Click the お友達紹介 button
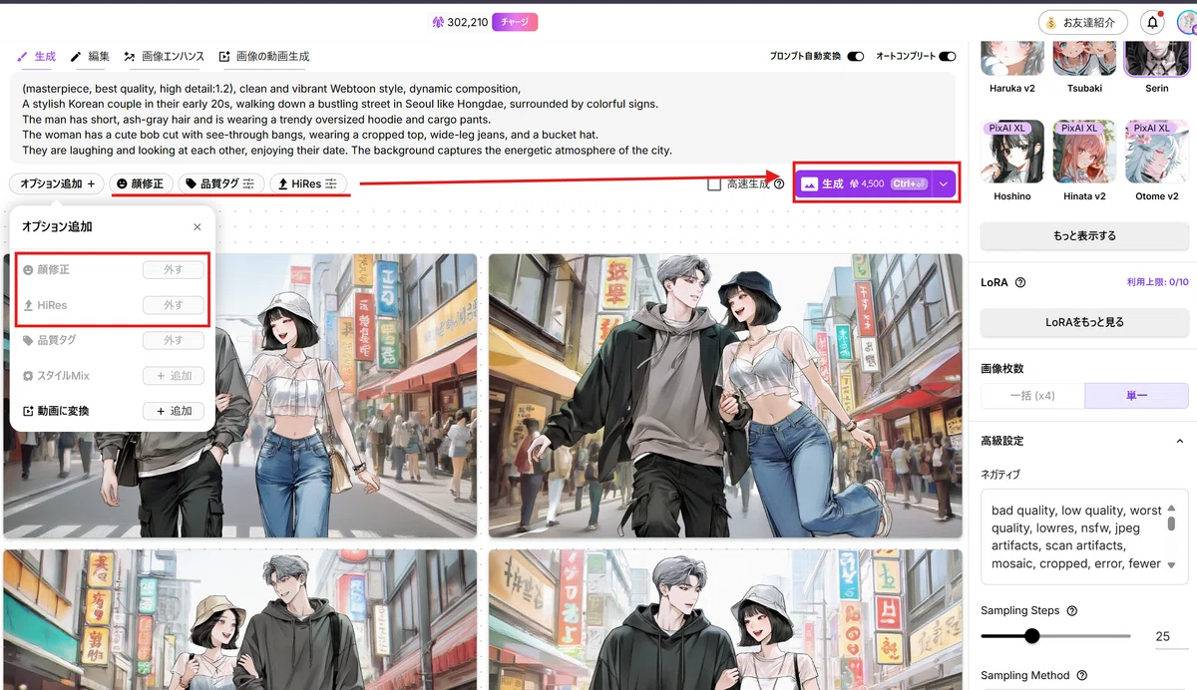 point(1082,22)
